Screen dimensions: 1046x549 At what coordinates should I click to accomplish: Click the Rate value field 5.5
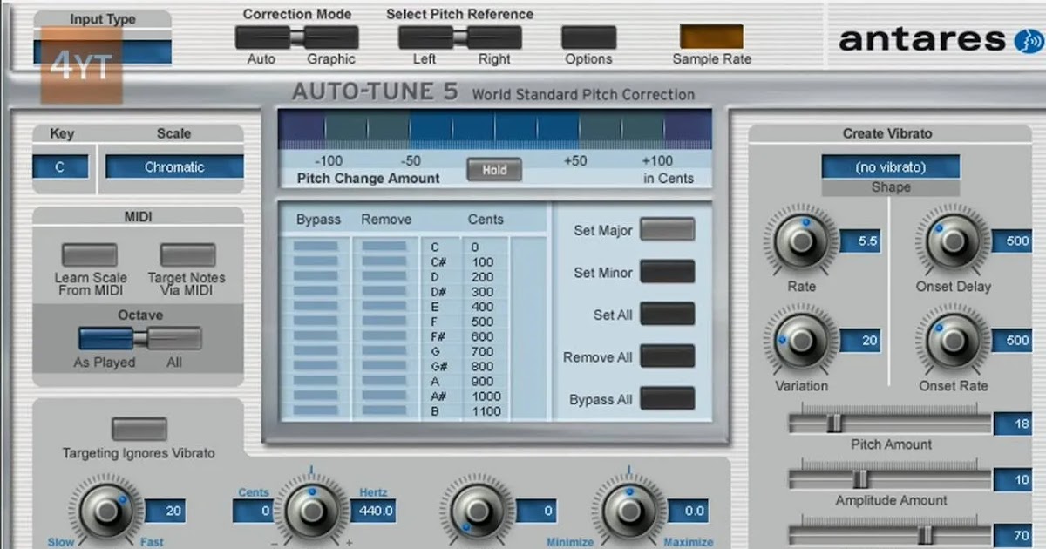point(860,241)
